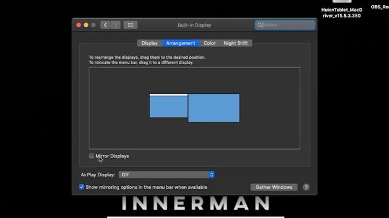Minimize the window with the yellow button

[86, 25]
